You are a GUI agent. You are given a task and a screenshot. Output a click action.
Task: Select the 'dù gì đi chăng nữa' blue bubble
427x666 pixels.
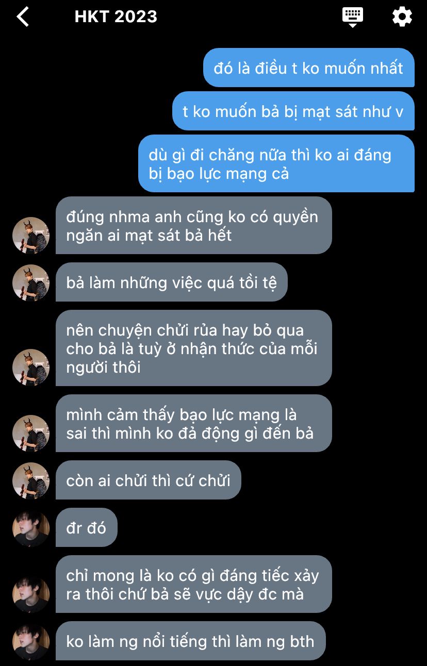click(276, 163)
